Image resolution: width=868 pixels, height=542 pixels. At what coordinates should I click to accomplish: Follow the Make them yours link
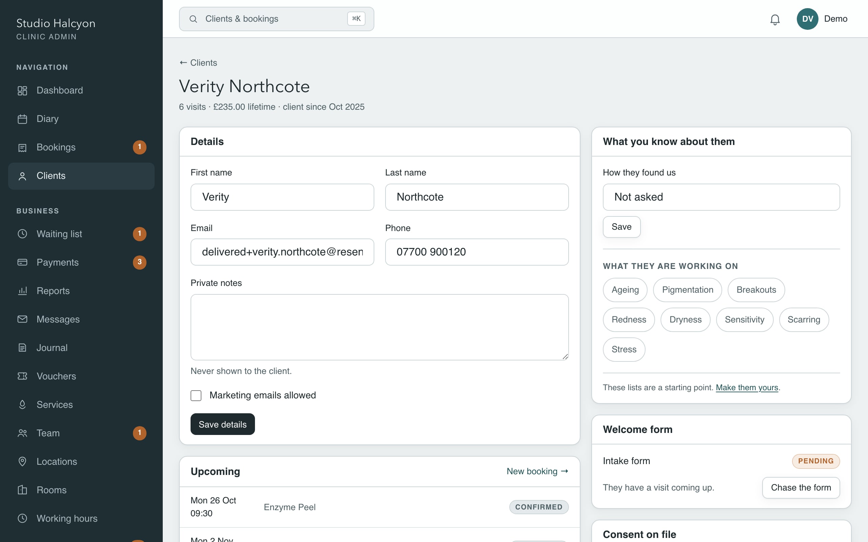coord(747,388)
